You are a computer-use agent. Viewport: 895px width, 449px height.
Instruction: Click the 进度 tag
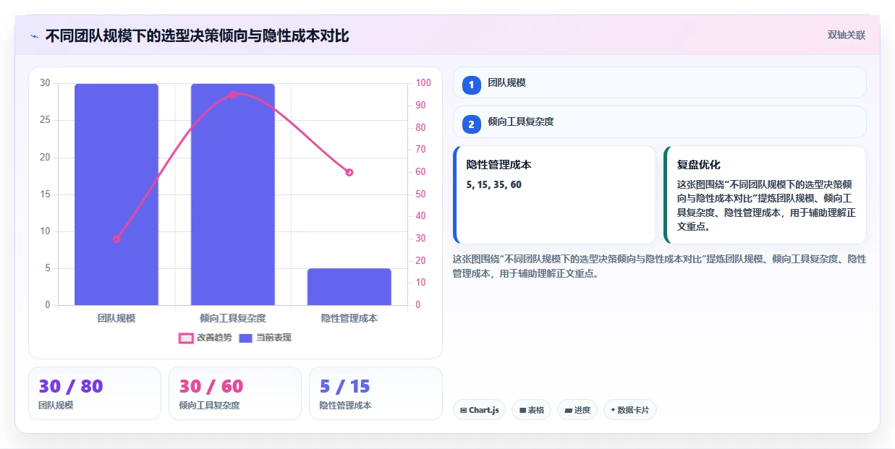point(577,410)
